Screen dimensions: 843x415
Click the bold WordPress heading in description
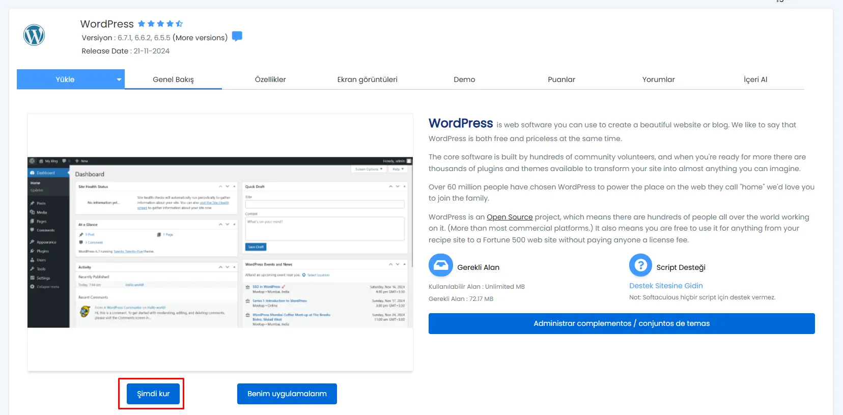click(461, 123)
